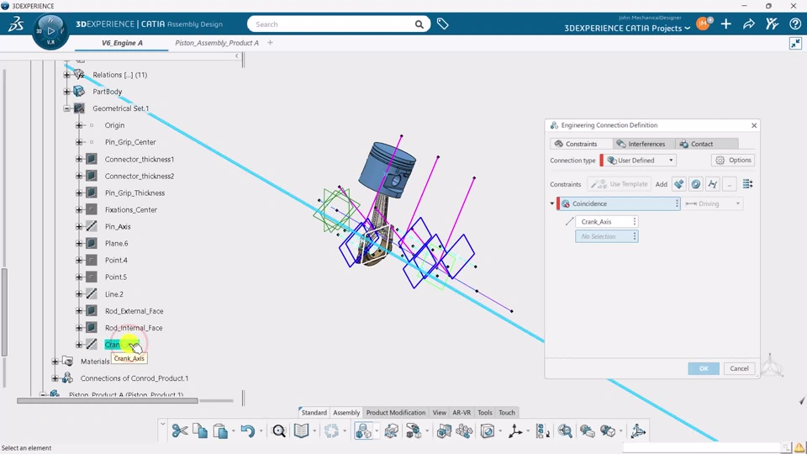
Task: Collapse the Coincidence constraint triangle
Action: point(552,203)
